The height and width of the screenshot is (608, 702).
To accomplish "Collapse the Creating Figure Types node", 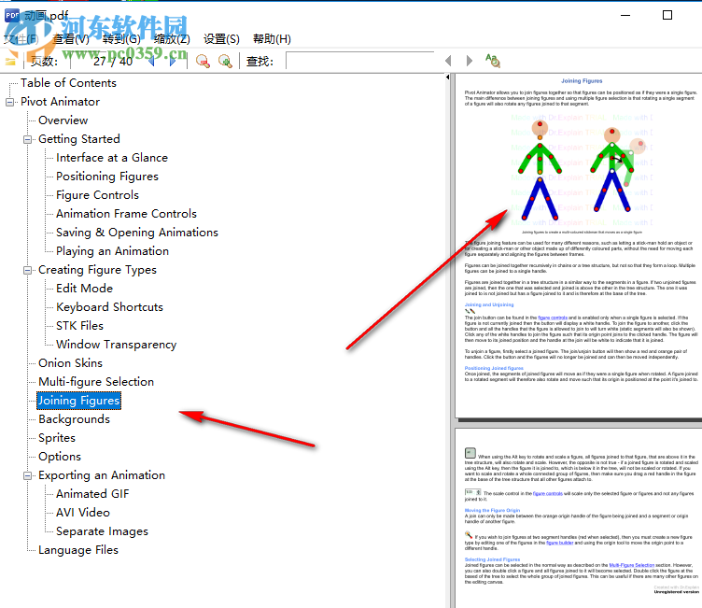I will point(27,270).
